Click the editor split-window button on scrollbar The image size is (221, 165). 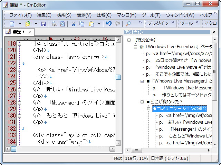tap(118, 77)
